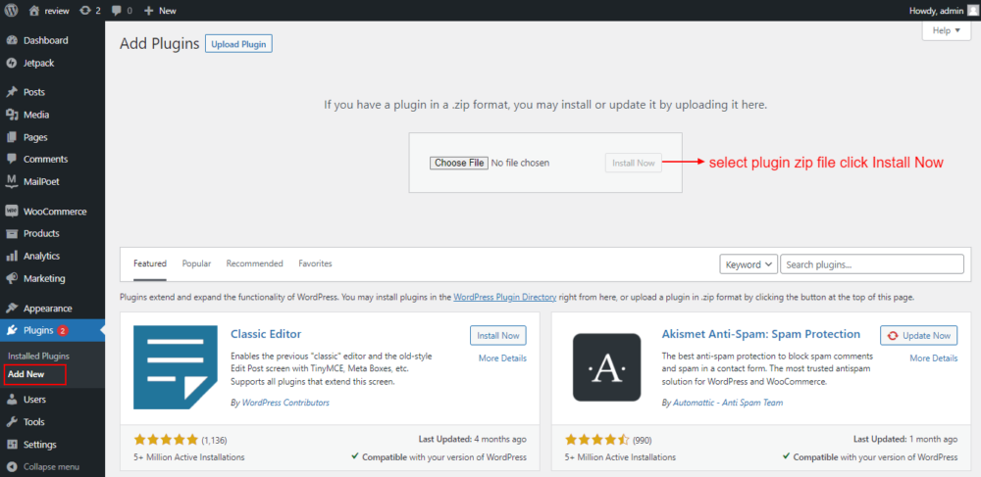Open the Keyword search type dropdown
Viewport: 981px width, 477px height.
pos(749,264)
